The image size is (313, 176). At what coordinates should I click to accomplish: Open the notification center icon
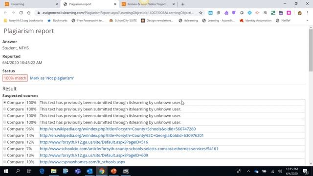pyautogui.click(x=305, y=171)
